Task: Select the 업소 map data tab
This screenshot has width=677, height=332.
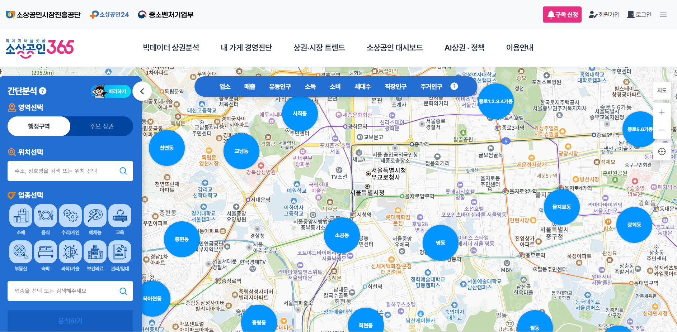Action: 225,86
